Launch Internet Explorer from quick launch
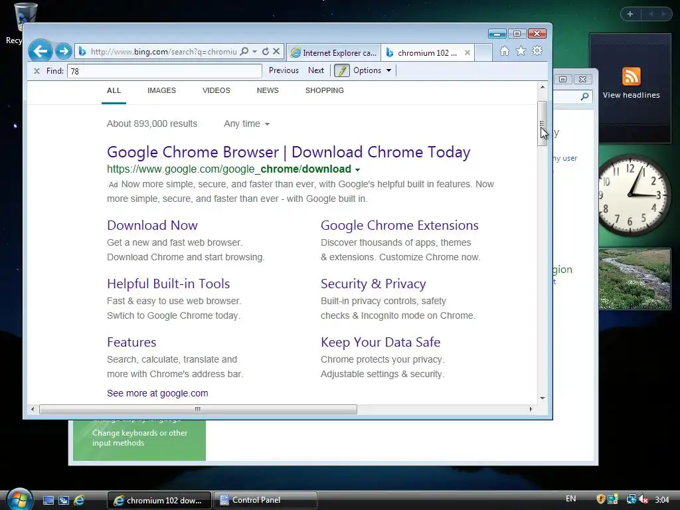 (x=79, y=501)
